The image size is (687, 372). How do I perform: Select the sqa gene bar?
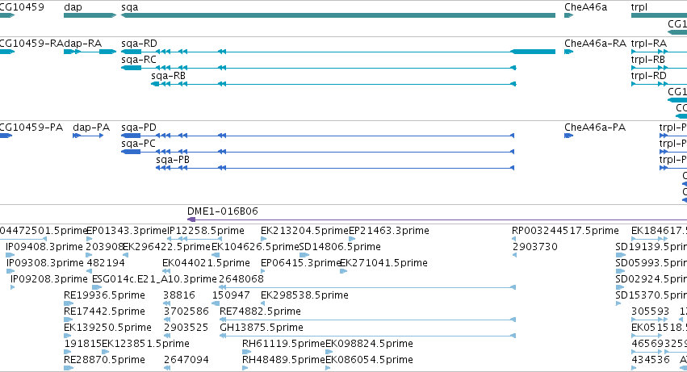[338, 15]
